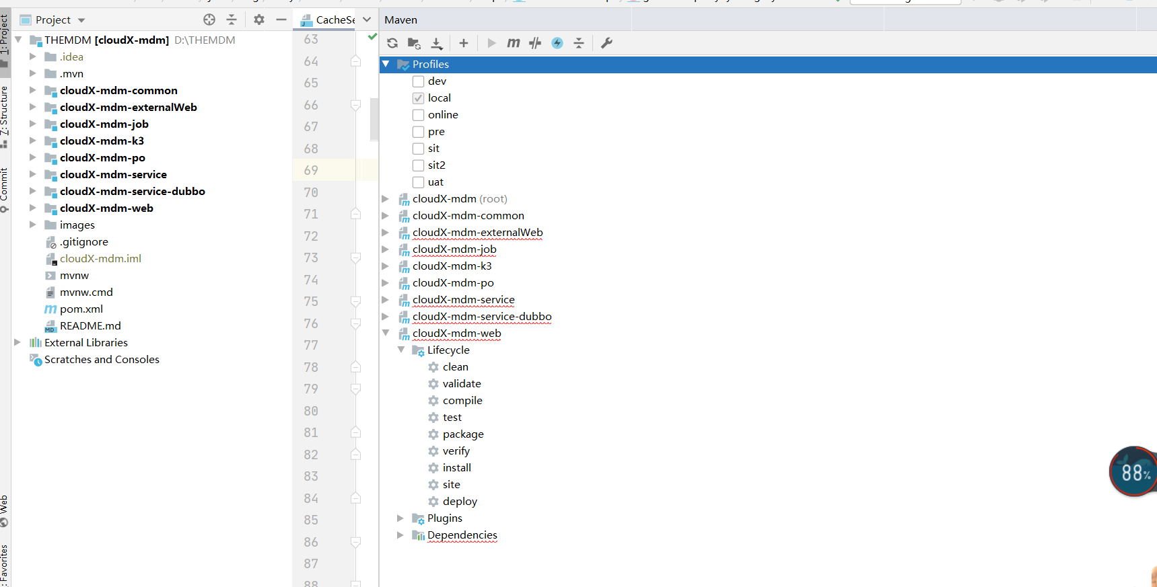The height and width of the screenshot is (587, 1157).
Task: Open Project view dropdown
Action: click(81, 20)
